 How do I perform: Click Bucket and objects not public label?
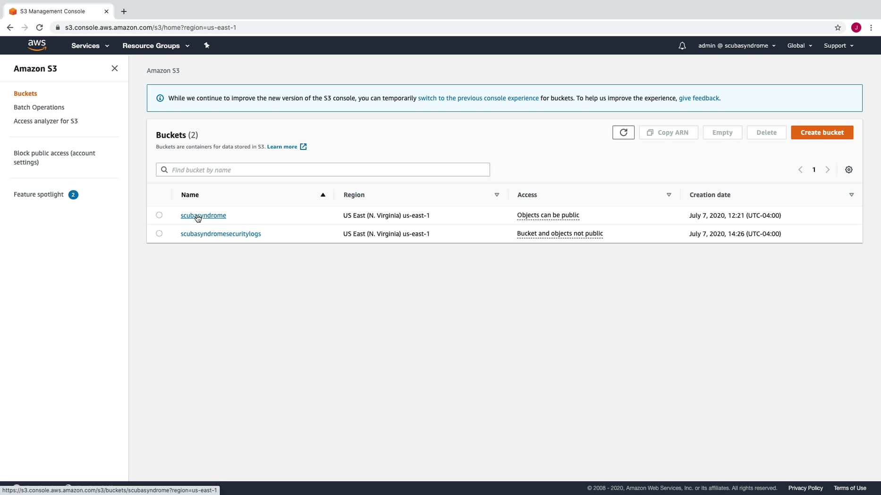point(560,234)
